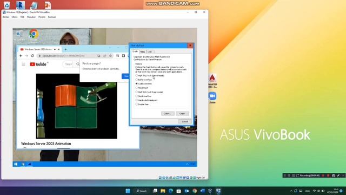Open a new Chrome tab
346x195 pixels.
[x=65, y=49]
